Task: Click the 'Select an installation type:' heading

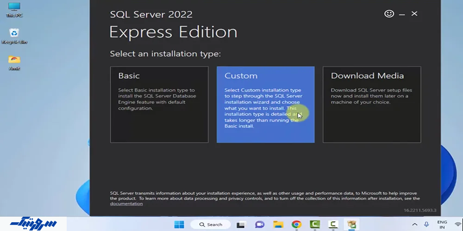Action: click(165, 54)
